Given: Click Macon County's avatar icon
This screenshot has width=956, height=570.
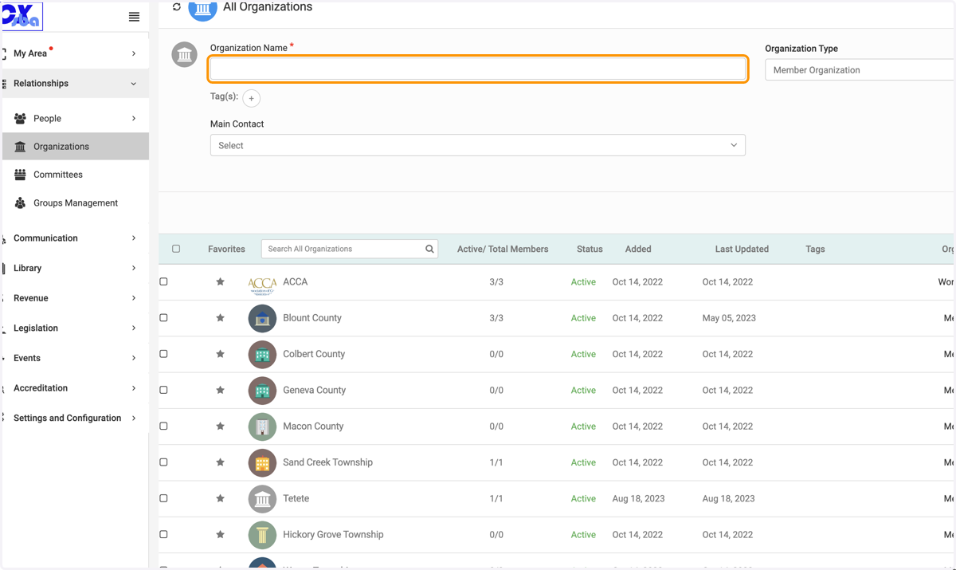Looking at the screenshot, I should point(262,427).
